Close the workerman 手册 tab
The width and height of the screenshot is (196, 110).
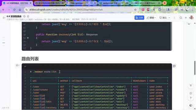click(127, 3)
